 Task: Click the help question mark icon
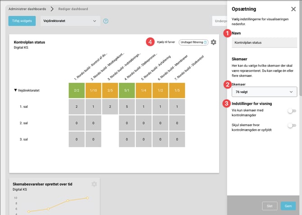tap(106, 21)
